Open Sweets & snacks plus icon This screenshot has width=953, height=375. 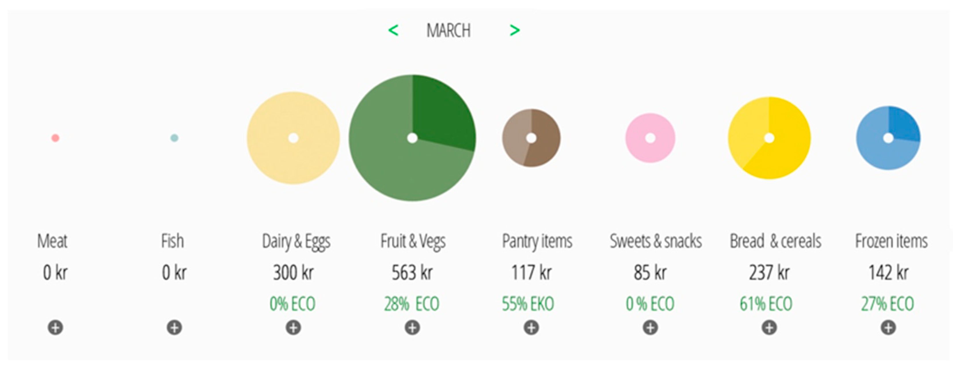tap(650, 327)
